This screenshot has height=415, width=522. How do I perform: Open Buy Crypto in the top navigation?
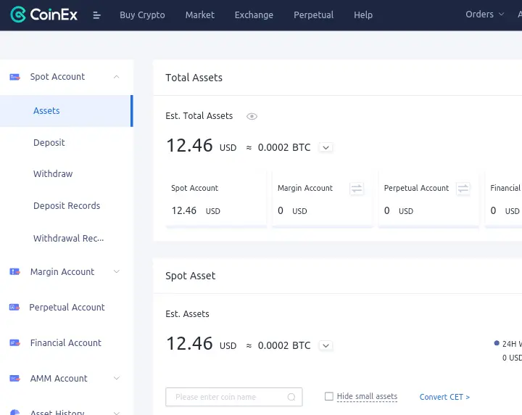coord(142,15)
